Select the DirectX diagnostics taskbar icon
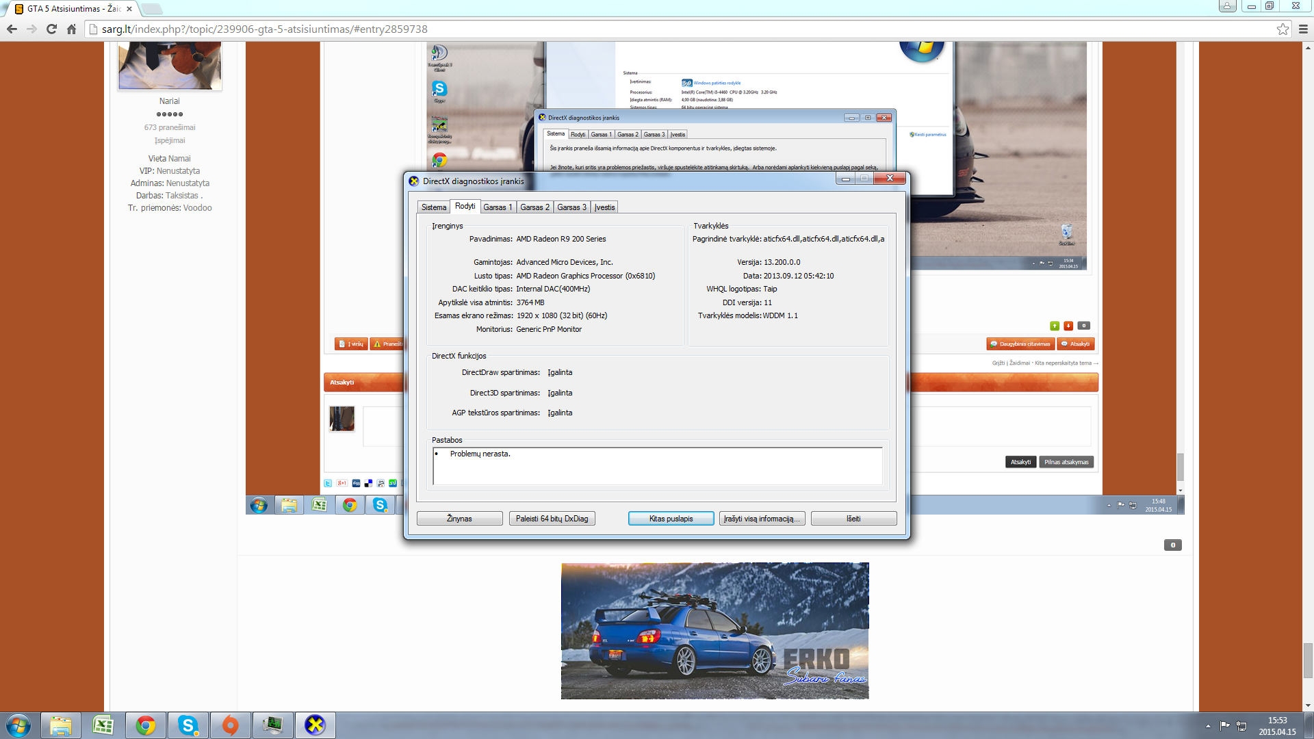The height and width of the screenshot is (739, 1314). click(x=315, y=725)
